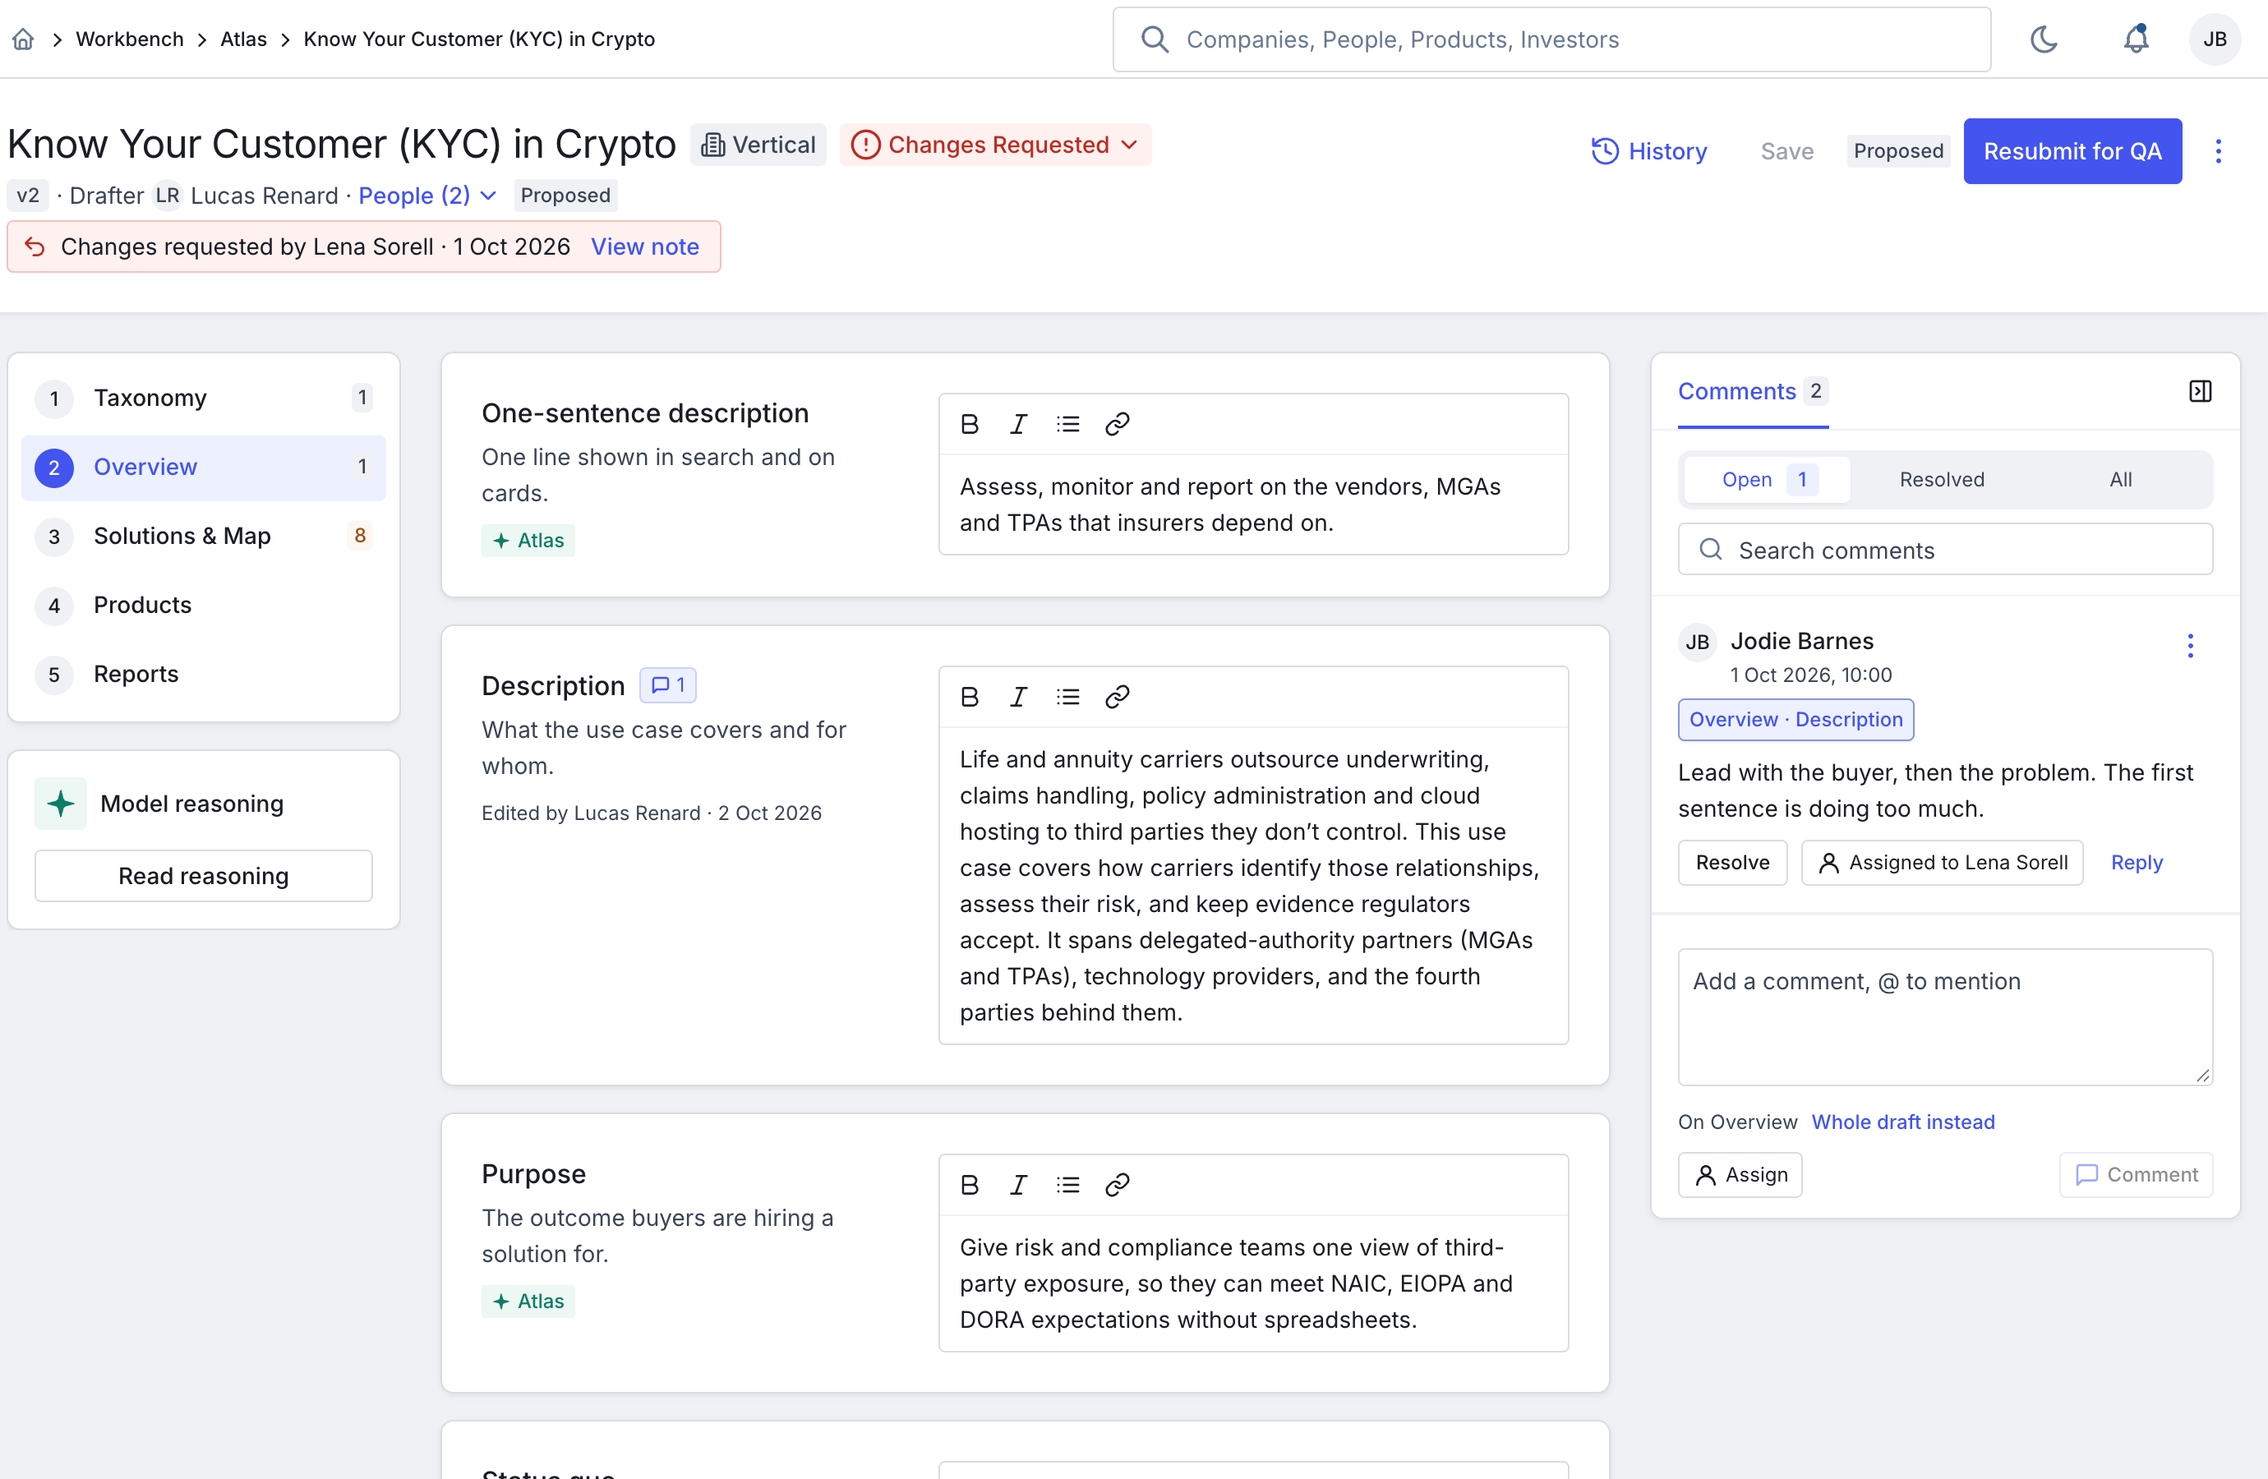This screenshot has height=1479, width=2268.
Task: Show All comments filter
Action: coord(2120,479)
